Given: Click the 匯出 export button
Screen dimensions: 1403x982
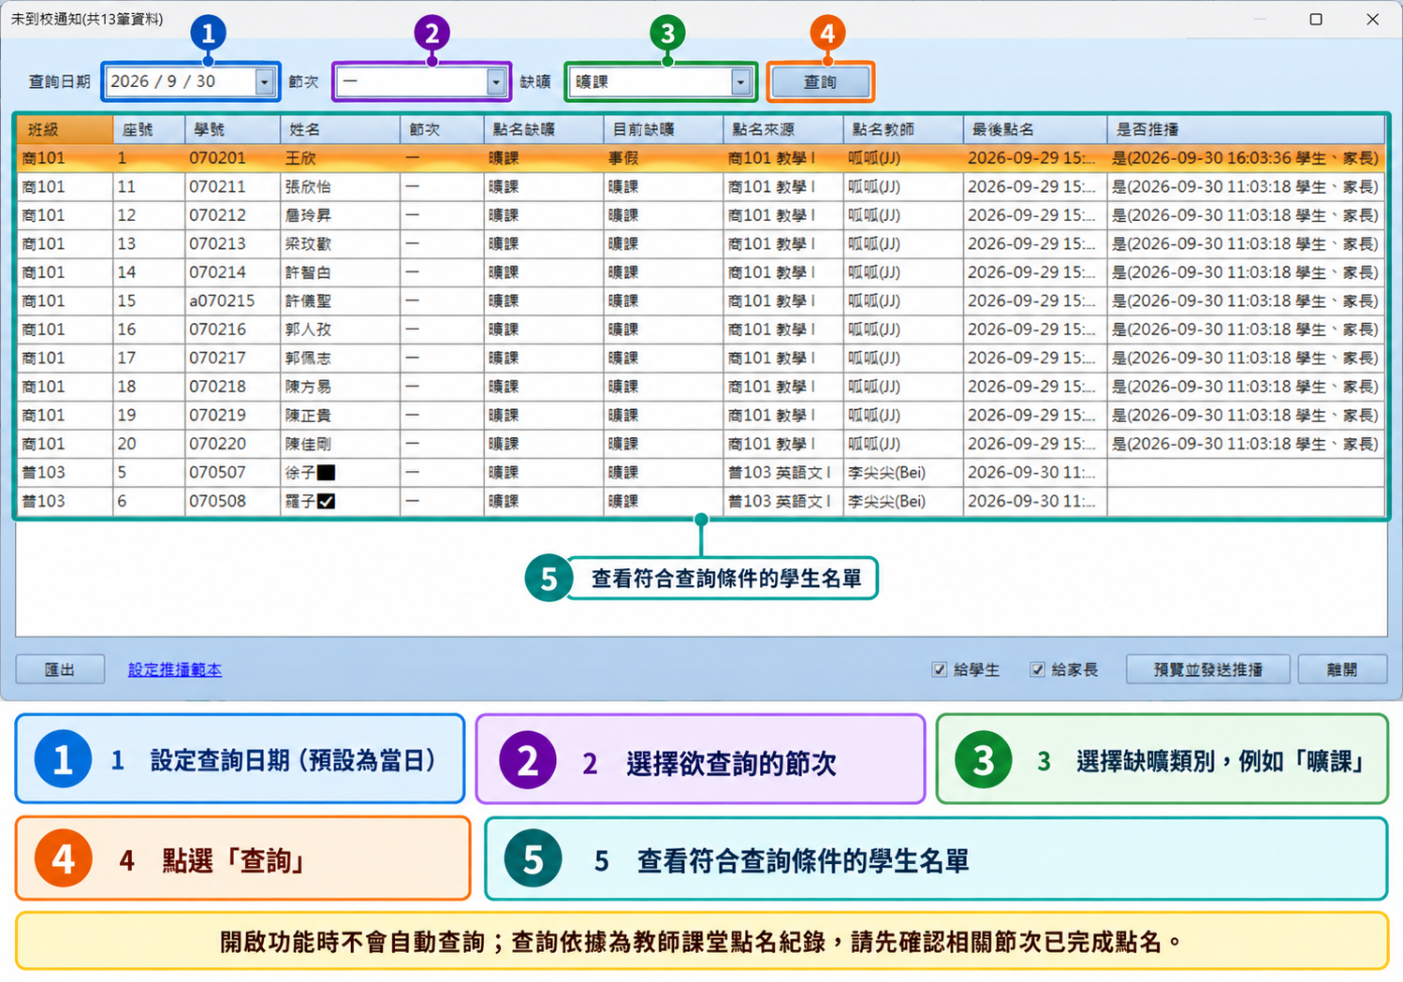Looking at the screenshot, I should [x=60, y=669].
